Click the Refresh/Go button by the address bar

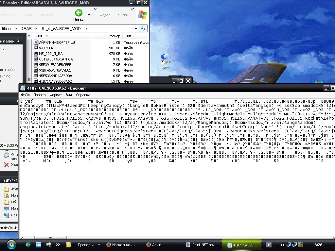pyautogui.click(x=143, y=29)
